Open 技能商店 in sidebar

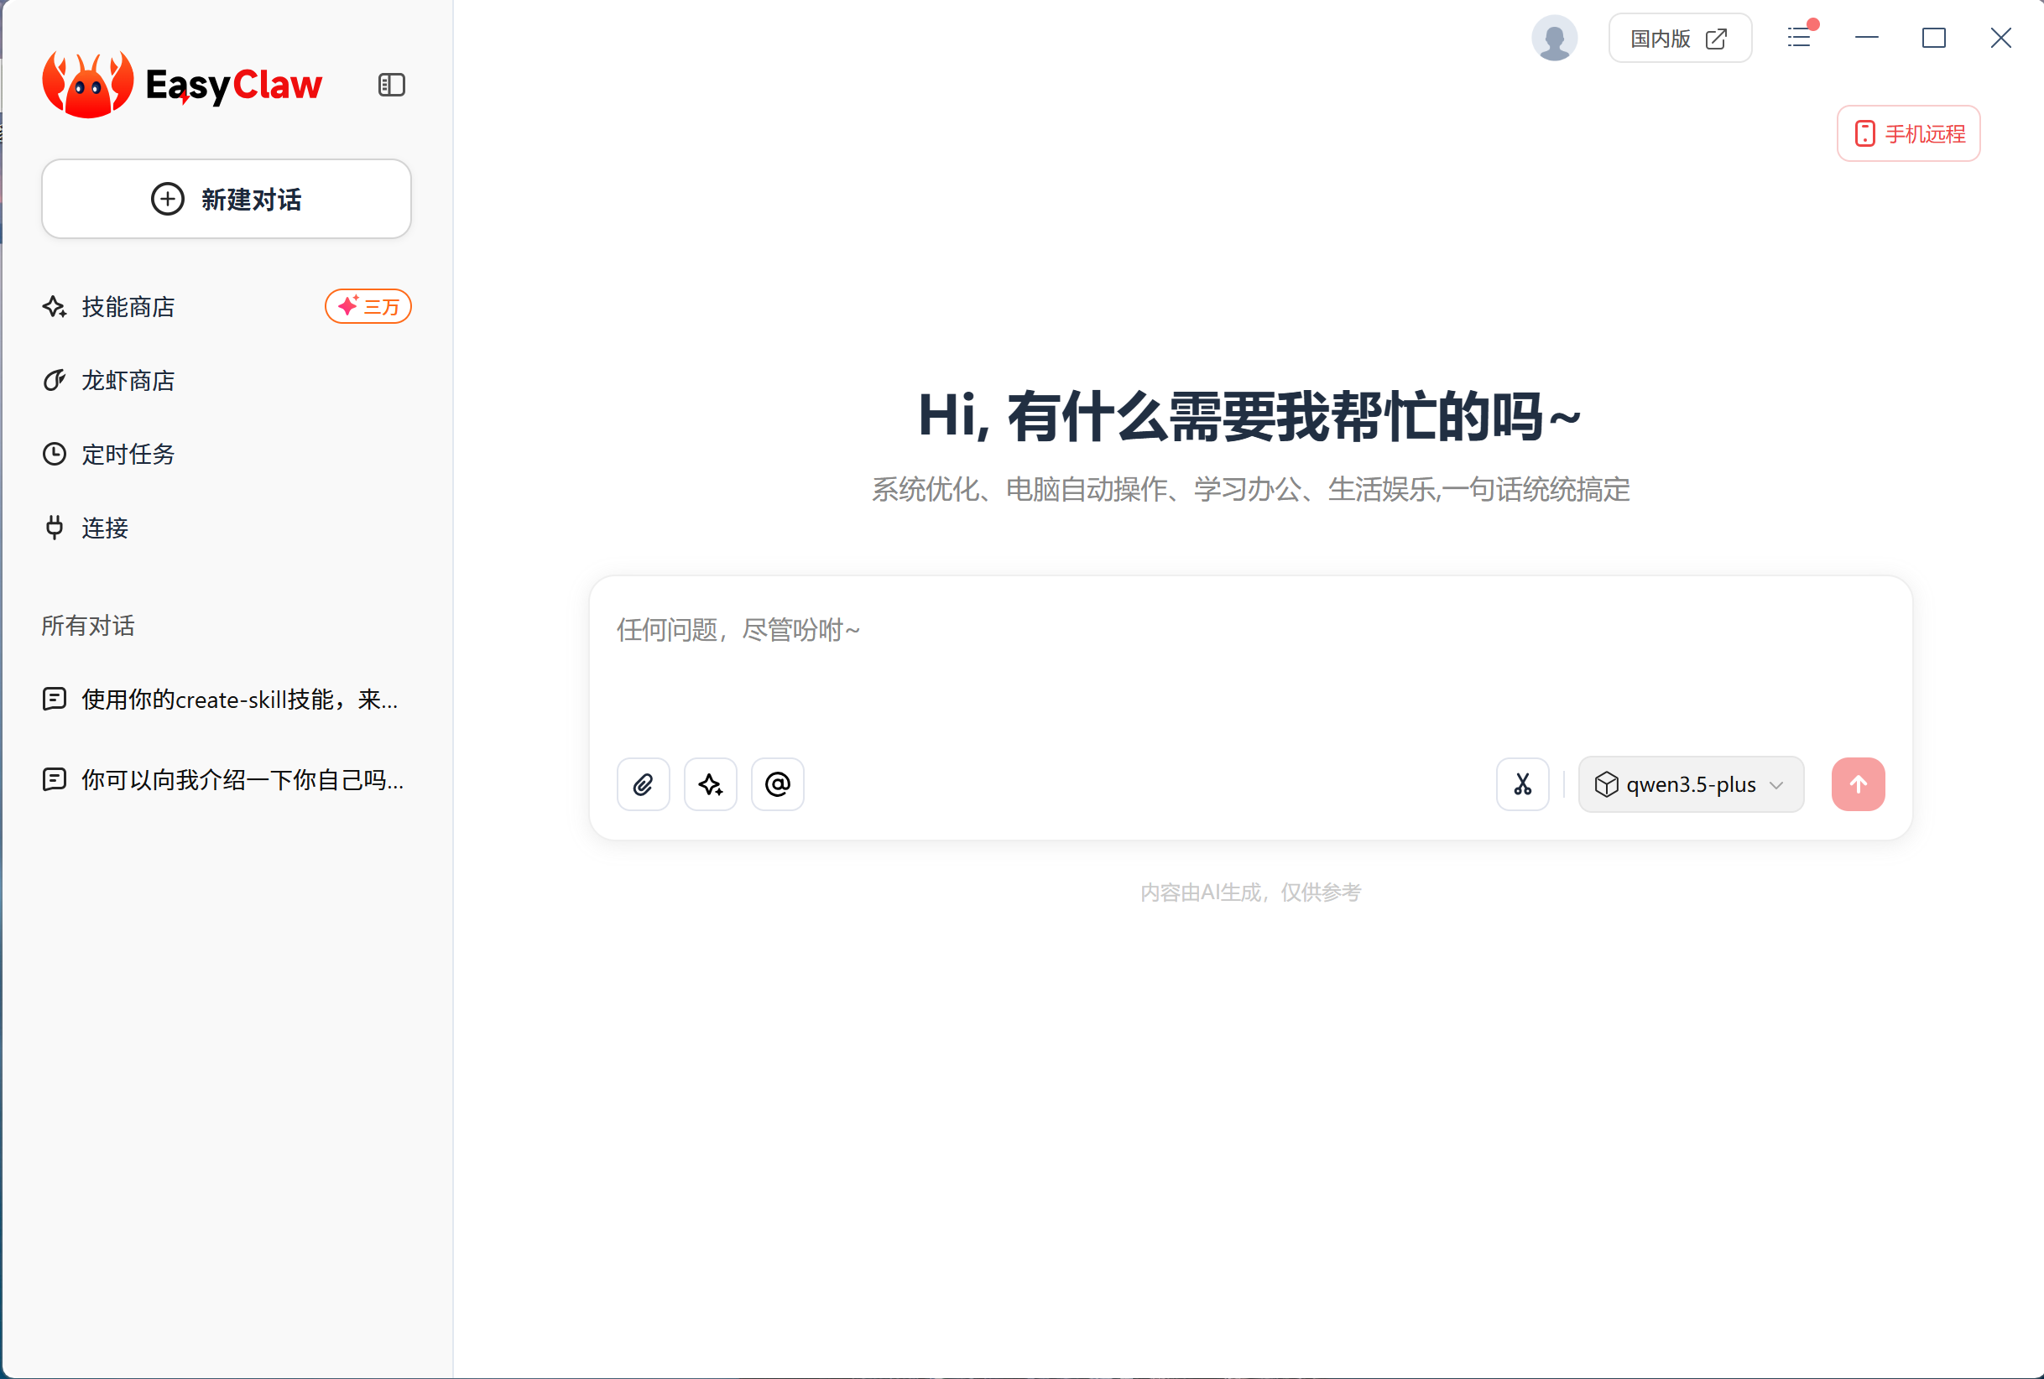coord(128,307)
